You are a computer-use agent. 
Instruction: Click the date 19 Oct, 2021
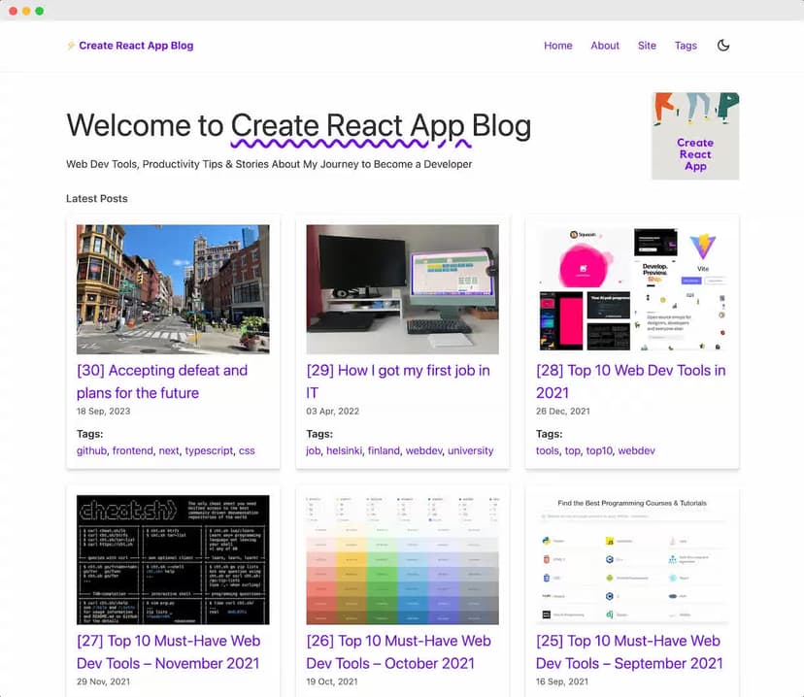(x=332, y=681)
